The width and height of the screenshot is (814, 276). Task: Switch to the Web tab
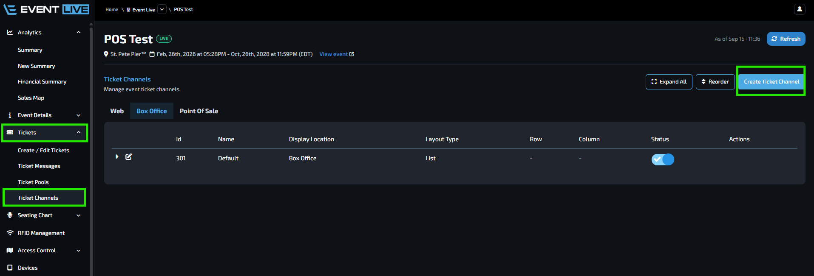(x=117, y=111)
